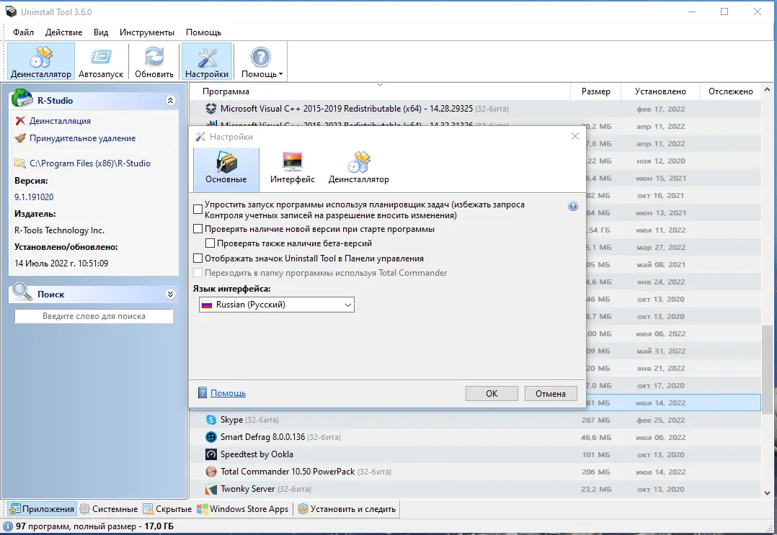This screenshot has height=535, width=777.
Task: Confirm settings with OK button
Action: click(x=492, y=393)
